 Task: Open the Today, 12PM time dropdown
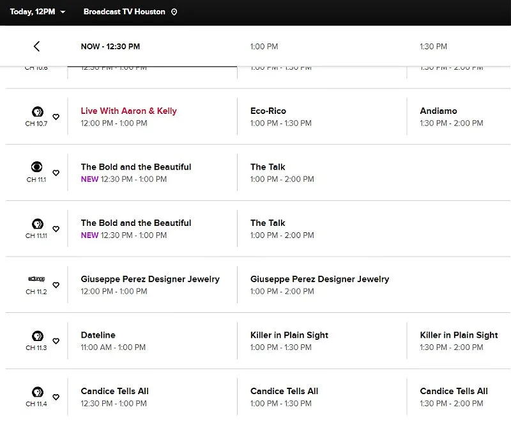pos(38,12)
